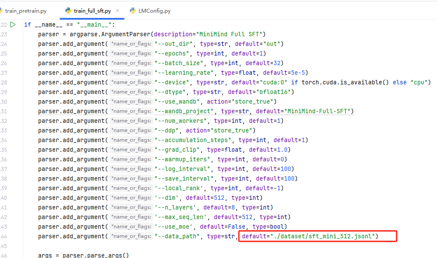Click the "MiniMind-Full-SFT" default string
The width and height of the screenshot is (437, 258).
click(x=319, y=111)
